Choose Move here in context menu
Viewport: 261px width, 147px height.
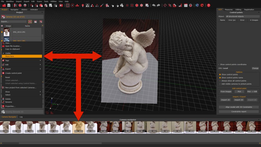[22, 56]
